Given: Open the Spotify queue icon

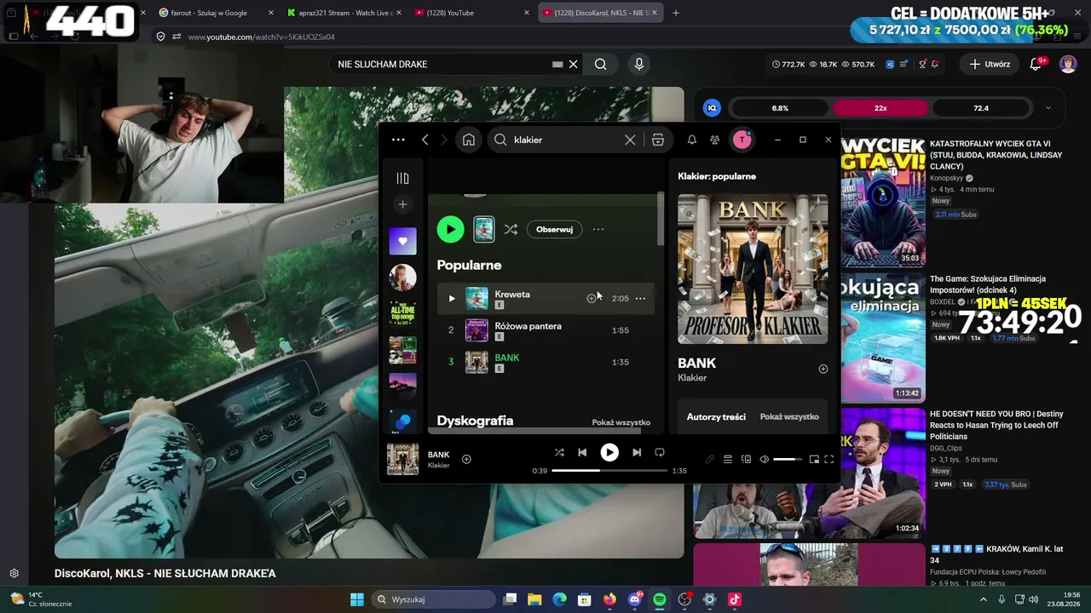Looking at the screenshot, I should click(x=728, y=460).
